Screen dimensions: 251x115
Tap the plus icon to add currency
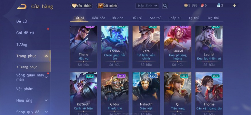click(234, 6)
